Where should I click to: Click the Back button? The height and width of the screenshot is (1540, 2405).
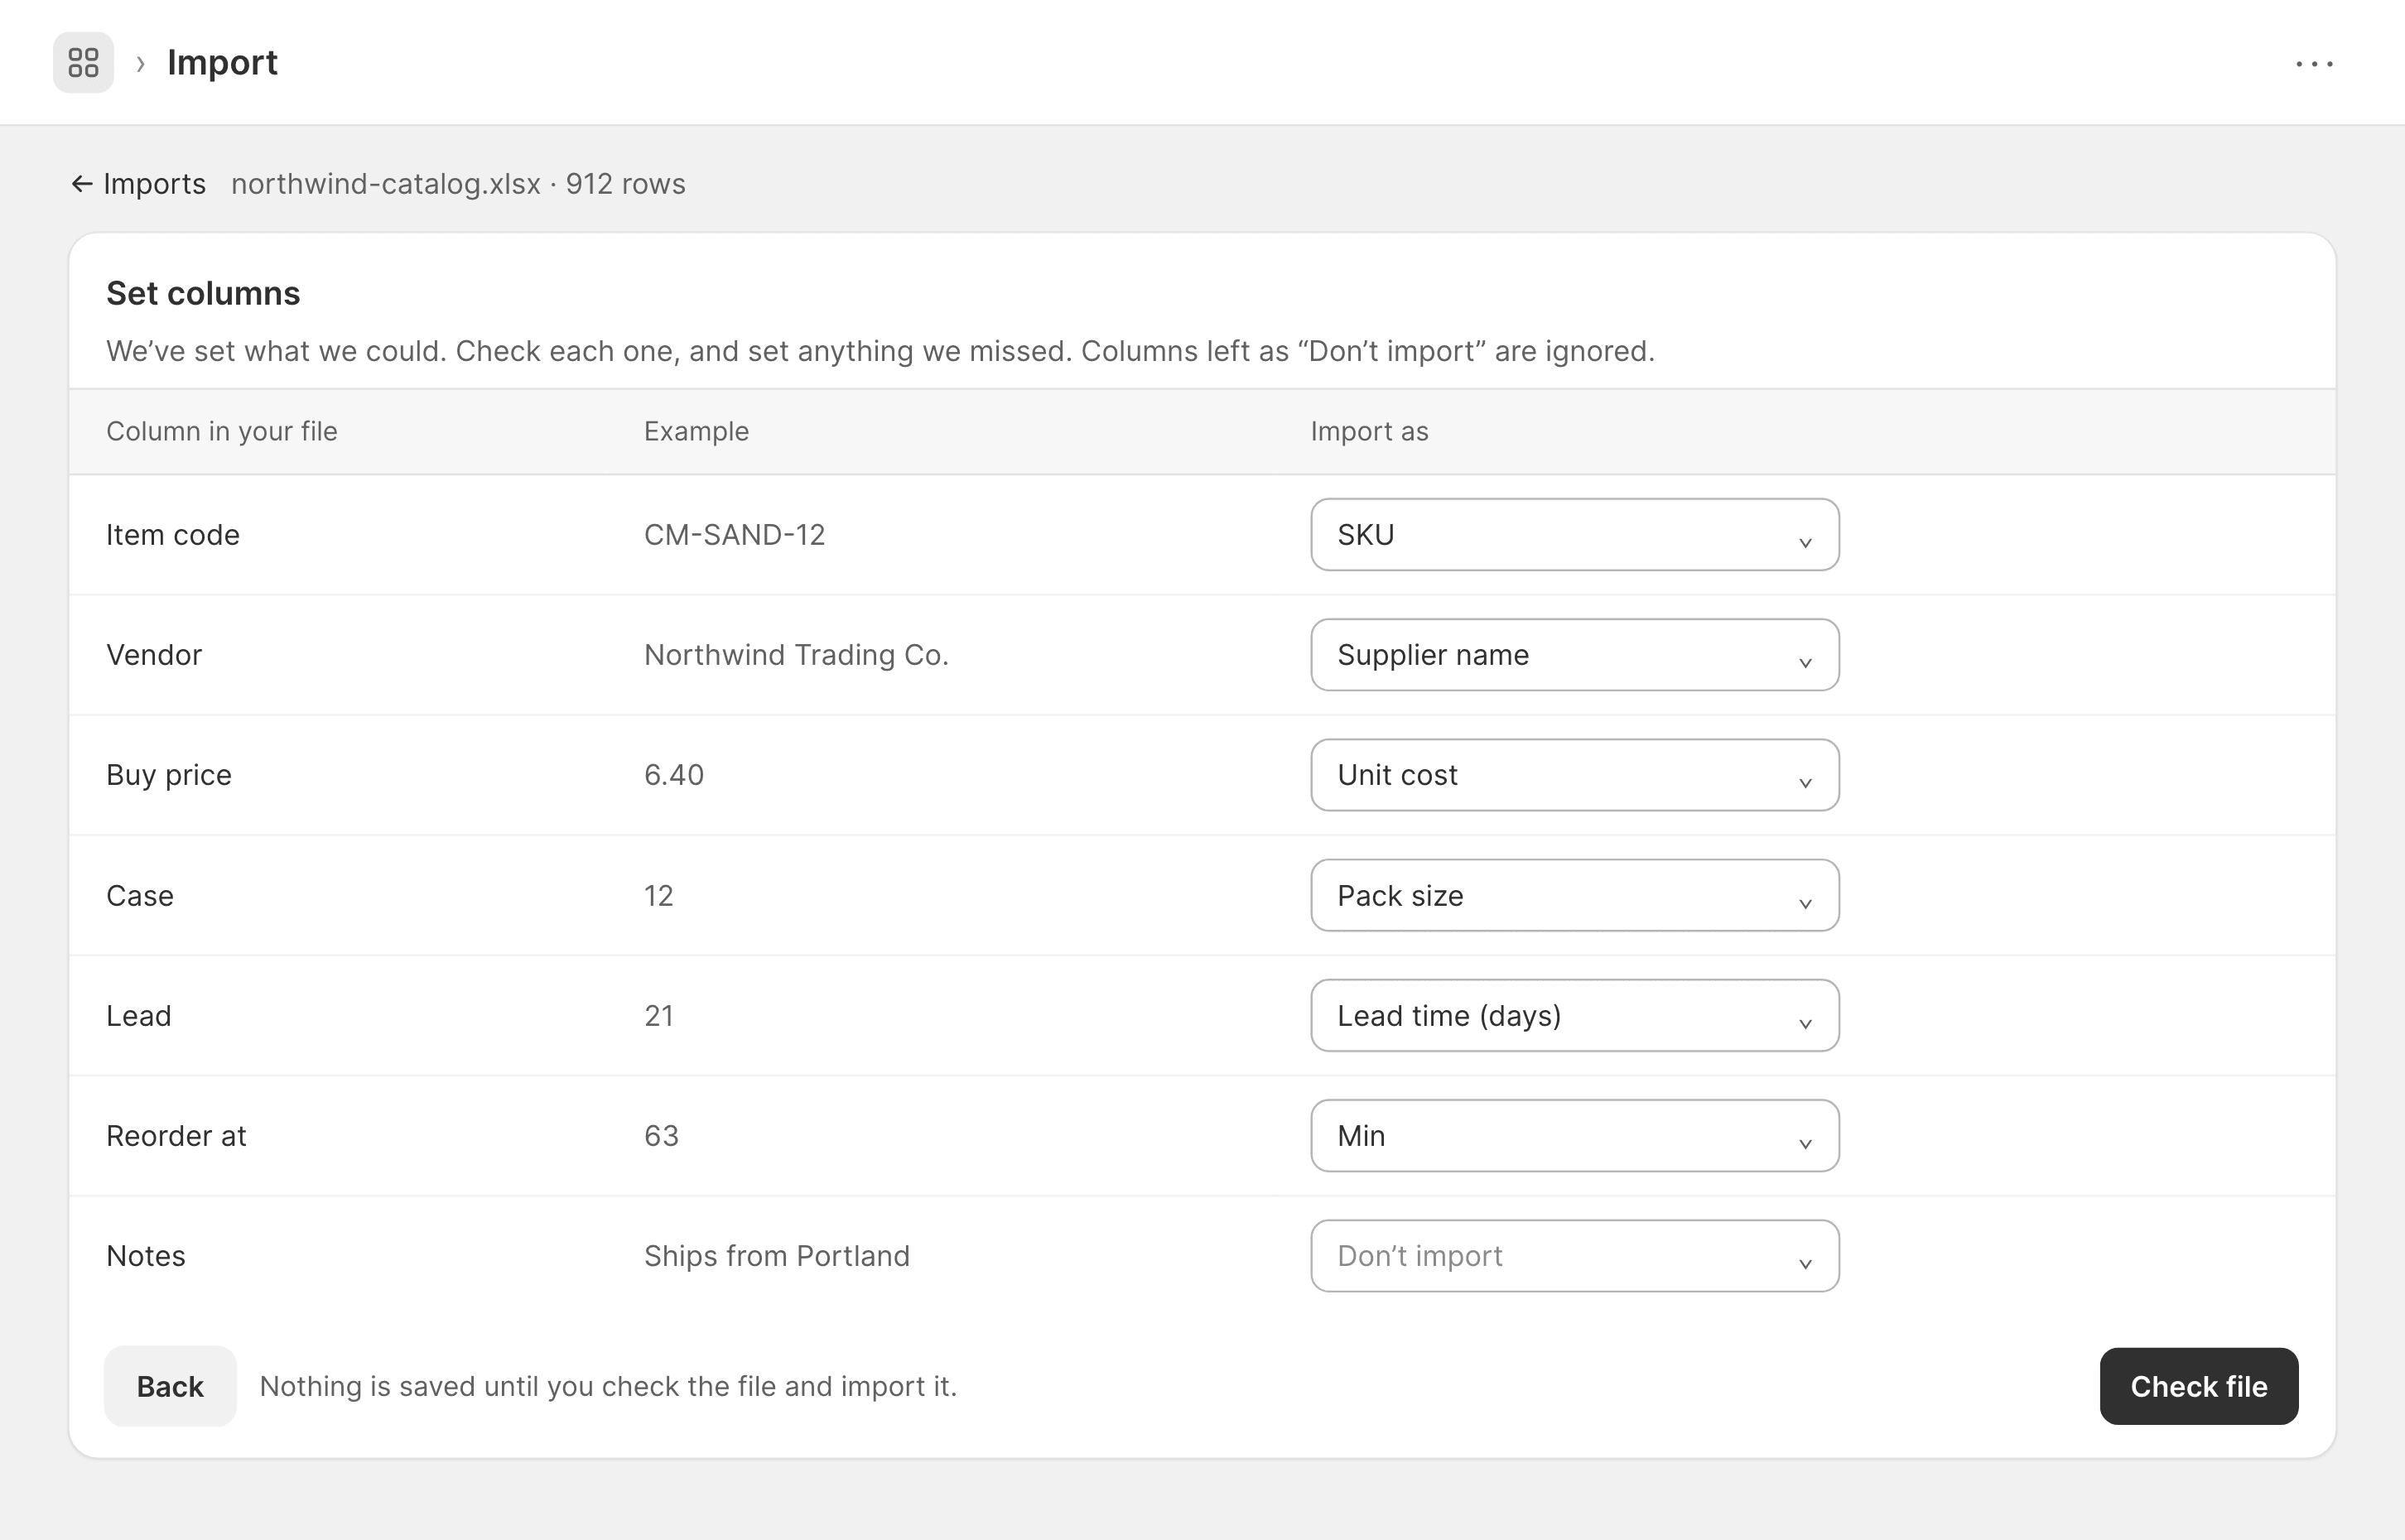(170, 1386)
